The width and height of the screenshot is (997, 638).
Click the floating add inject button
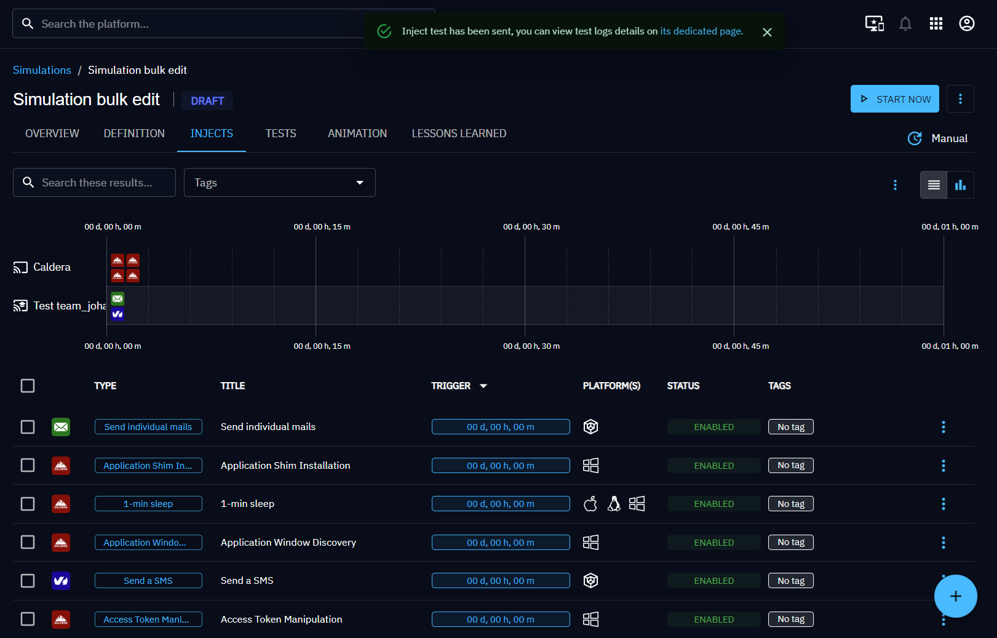click(955, 596)
